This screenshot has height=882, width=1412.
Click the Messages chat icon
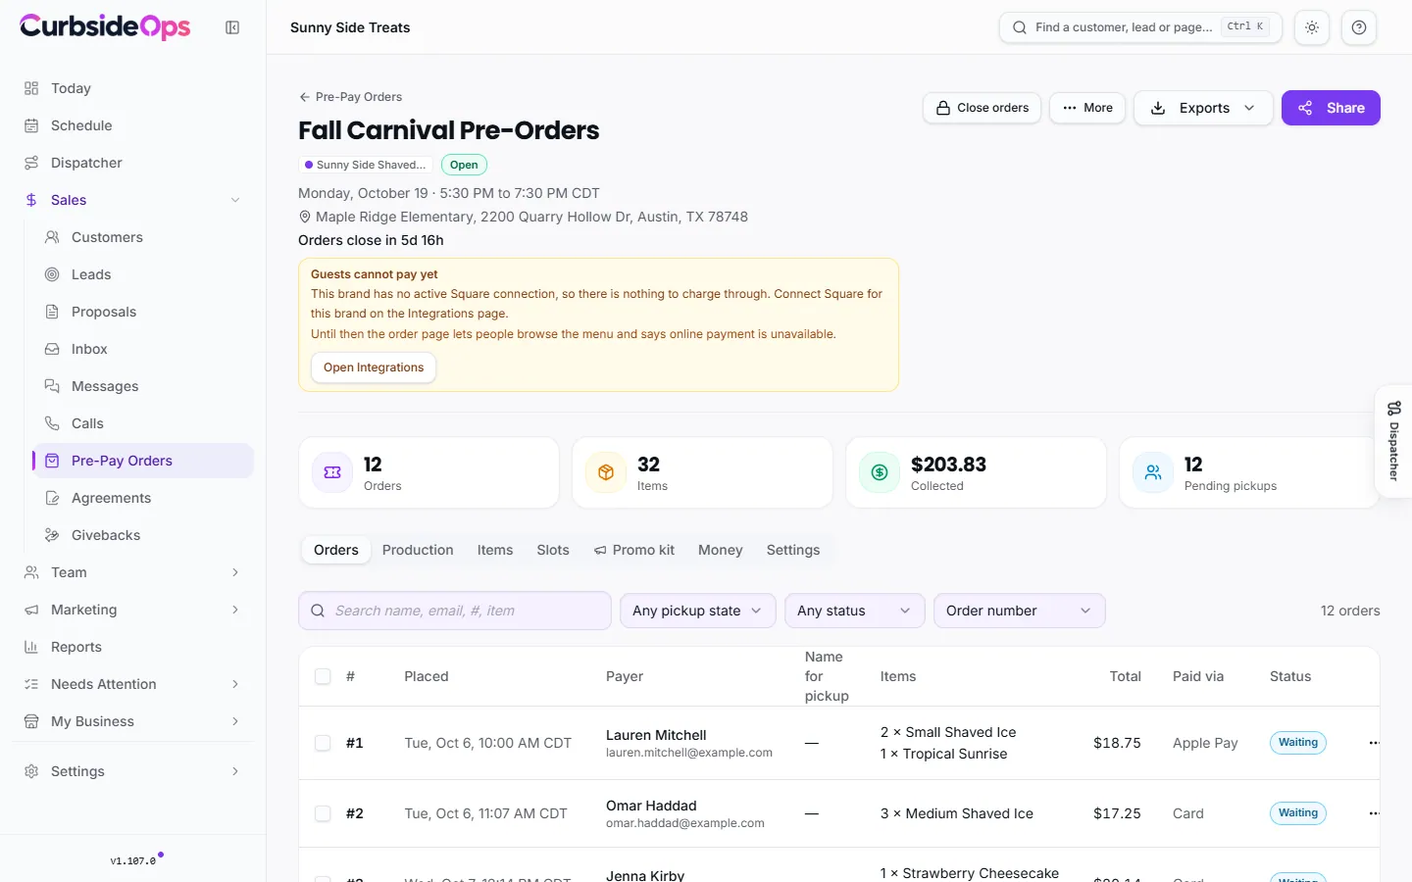[52, 386]
